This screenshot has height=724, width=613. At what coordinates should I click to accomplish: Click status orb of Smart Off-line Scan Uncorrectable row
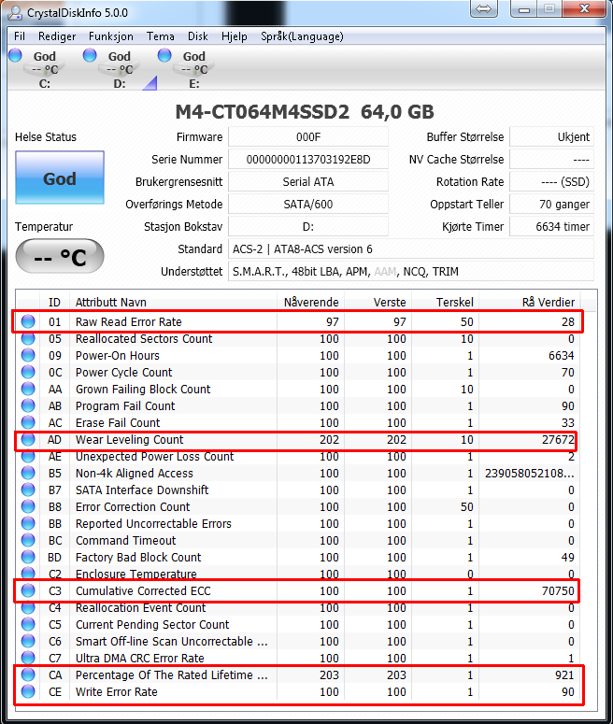(x=28, y=641)
